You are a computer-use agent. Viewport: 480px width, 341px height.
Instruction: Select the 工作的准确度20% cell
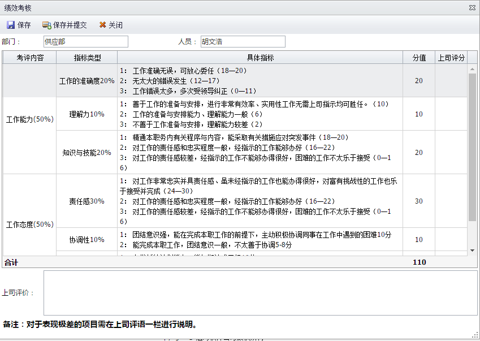pyautogui.click(x=87, y=81)
